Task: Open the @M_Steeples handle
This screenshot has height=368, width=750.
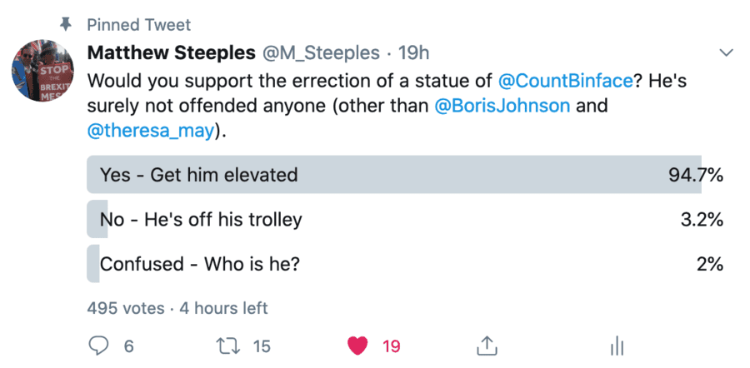Action: [322, 53]
